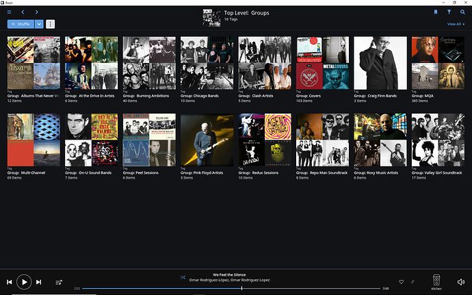Click the 'Group: Peel Sessions' title text
Viewport: 472px width, 295px height.
141,172
